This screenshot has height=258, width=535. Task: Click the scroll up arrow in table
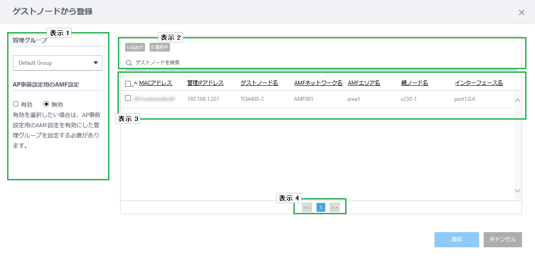[x=517, y=100]
